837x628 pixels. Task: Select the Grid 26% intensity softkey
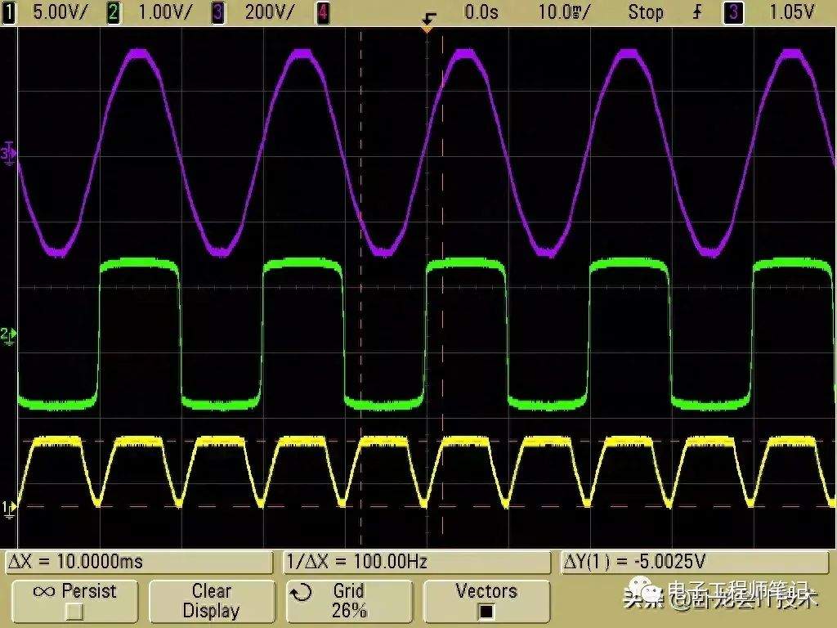point(349,601)
